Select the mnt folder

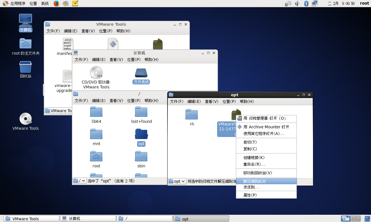tap(96, 137)
